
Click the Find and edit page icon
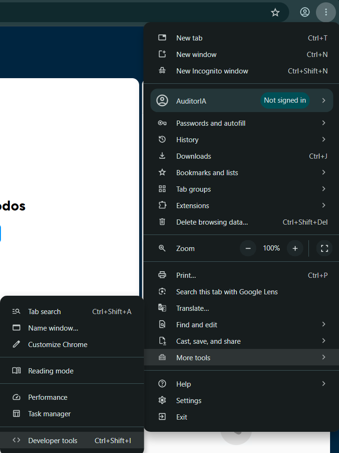(x=162, y=324)
